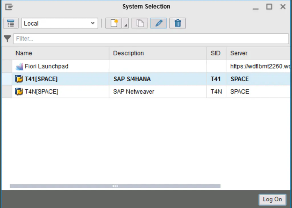Focus the Filter text field
This screenshot has height=208, width=292.
click(x=151, y=39)
